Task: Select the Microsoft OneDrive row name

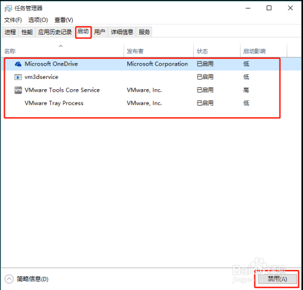Action: tap(52, 64)
